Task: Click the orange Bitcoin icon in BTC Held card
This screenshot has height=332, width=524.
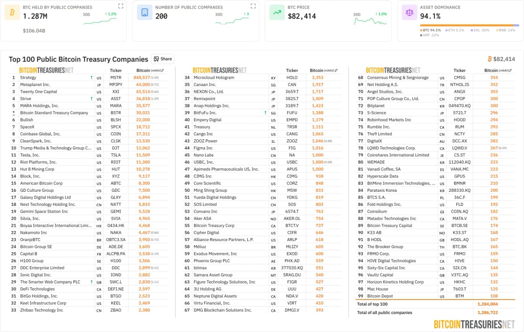Action: 12,12
